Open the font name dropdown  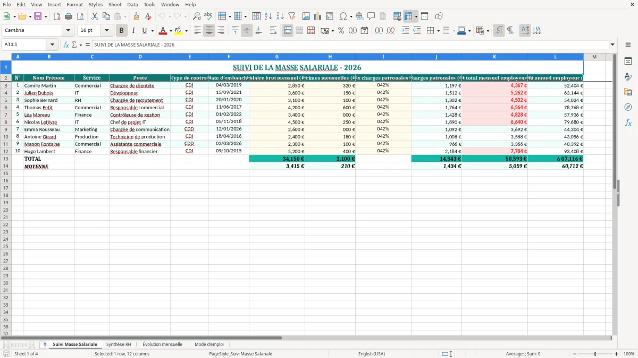[68, 31]
